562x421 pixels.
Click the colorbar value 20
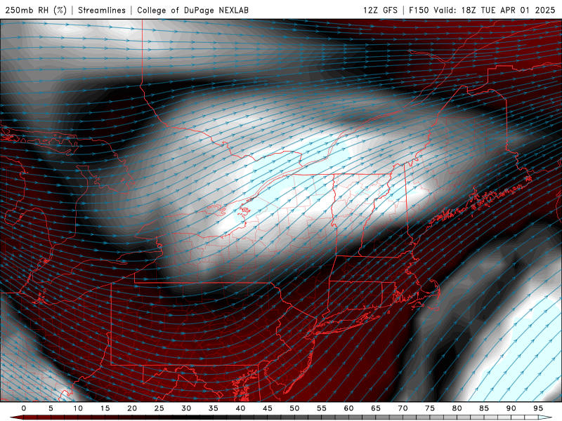pos(132,408)
